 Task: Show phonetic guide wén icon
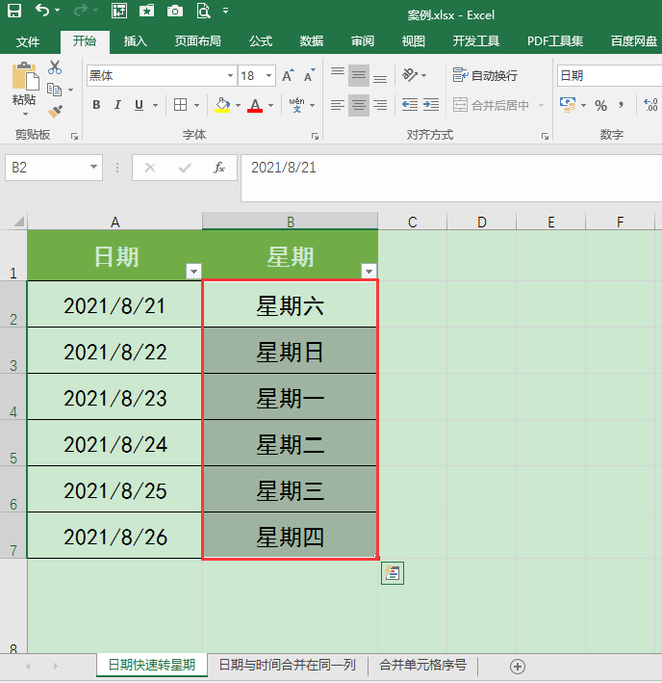point(296,105)
